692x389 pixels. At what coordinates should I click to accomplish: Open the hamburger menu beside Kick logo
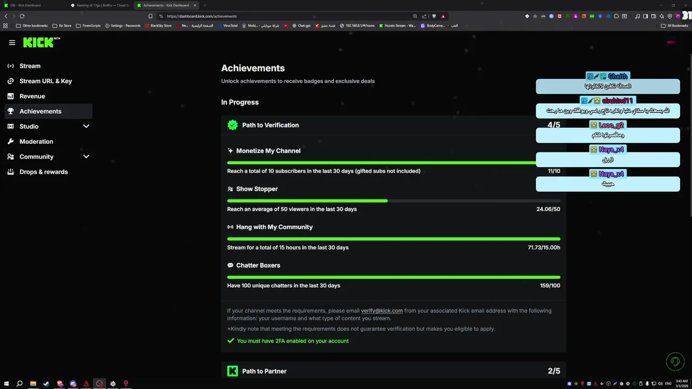pos(12,43)
